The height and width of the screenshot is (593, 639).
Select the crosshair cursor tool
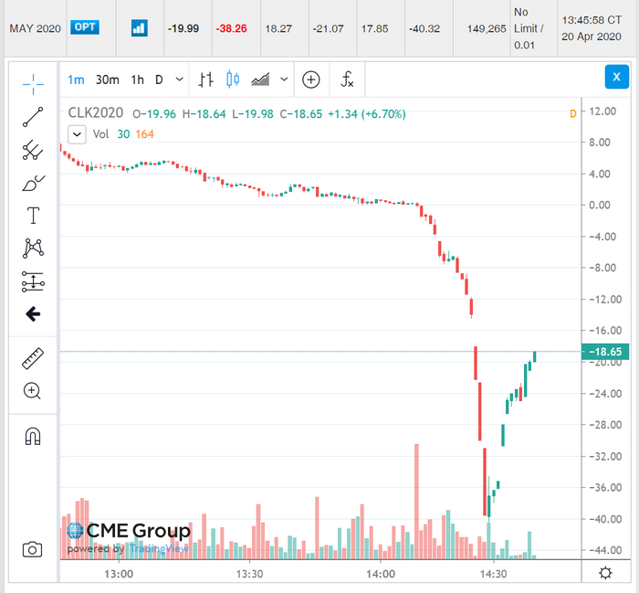tap(33, 83)
